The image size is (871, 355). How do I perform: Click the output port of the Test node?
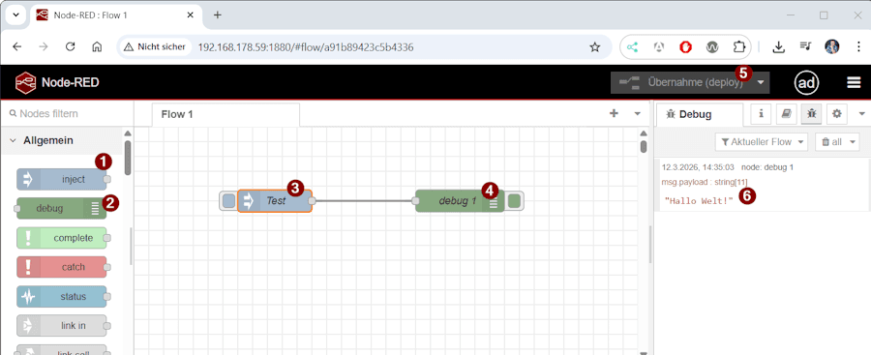313,201
